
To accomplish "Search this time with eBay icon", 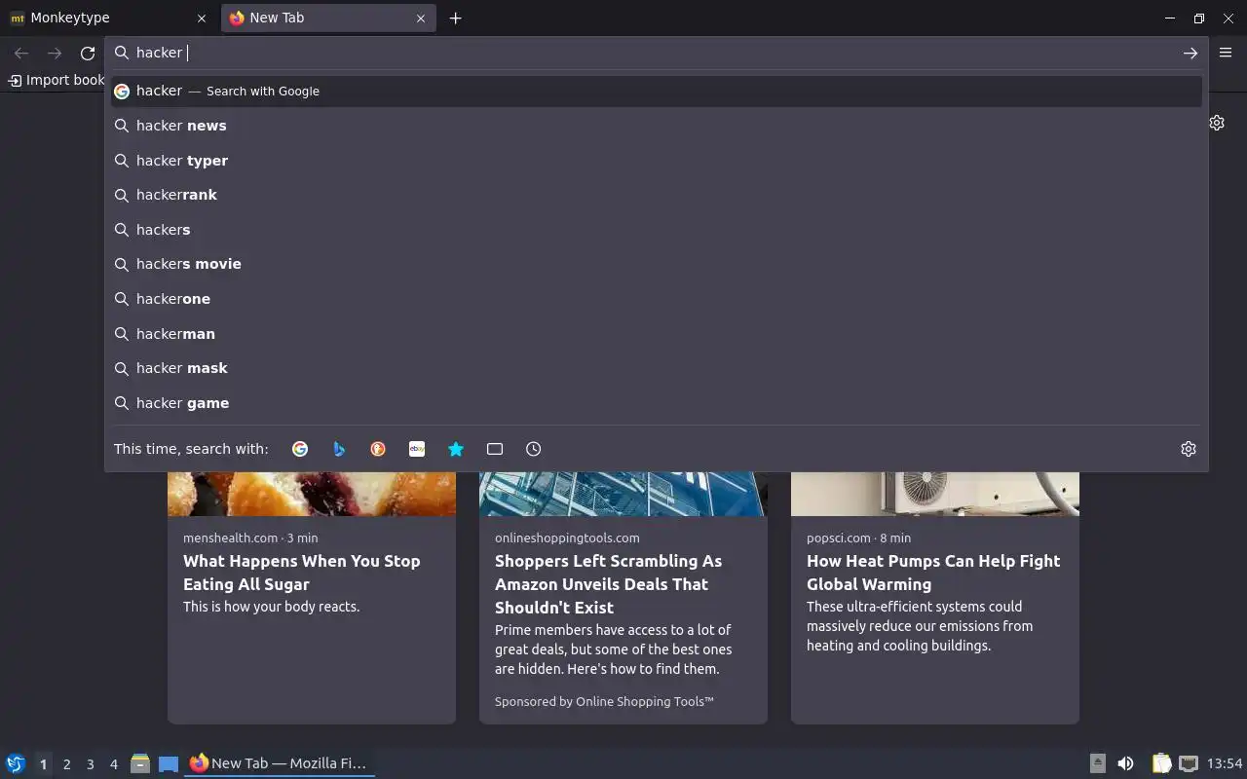I will pyautogui.click(x=417, y=449).
